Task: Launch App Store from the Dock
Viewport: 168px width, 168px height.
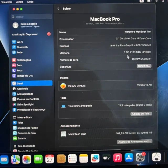Action: click(129, 157)
